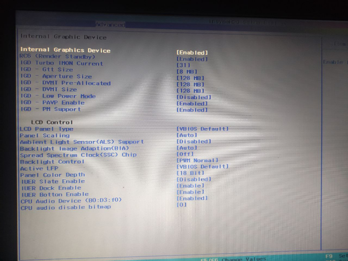Select CPU audio disable bitmap setting

click(66, 207)
